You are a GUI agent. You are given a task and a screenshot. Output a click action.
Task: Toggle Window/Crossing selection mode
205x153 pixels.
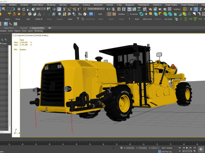pos(13,9)
